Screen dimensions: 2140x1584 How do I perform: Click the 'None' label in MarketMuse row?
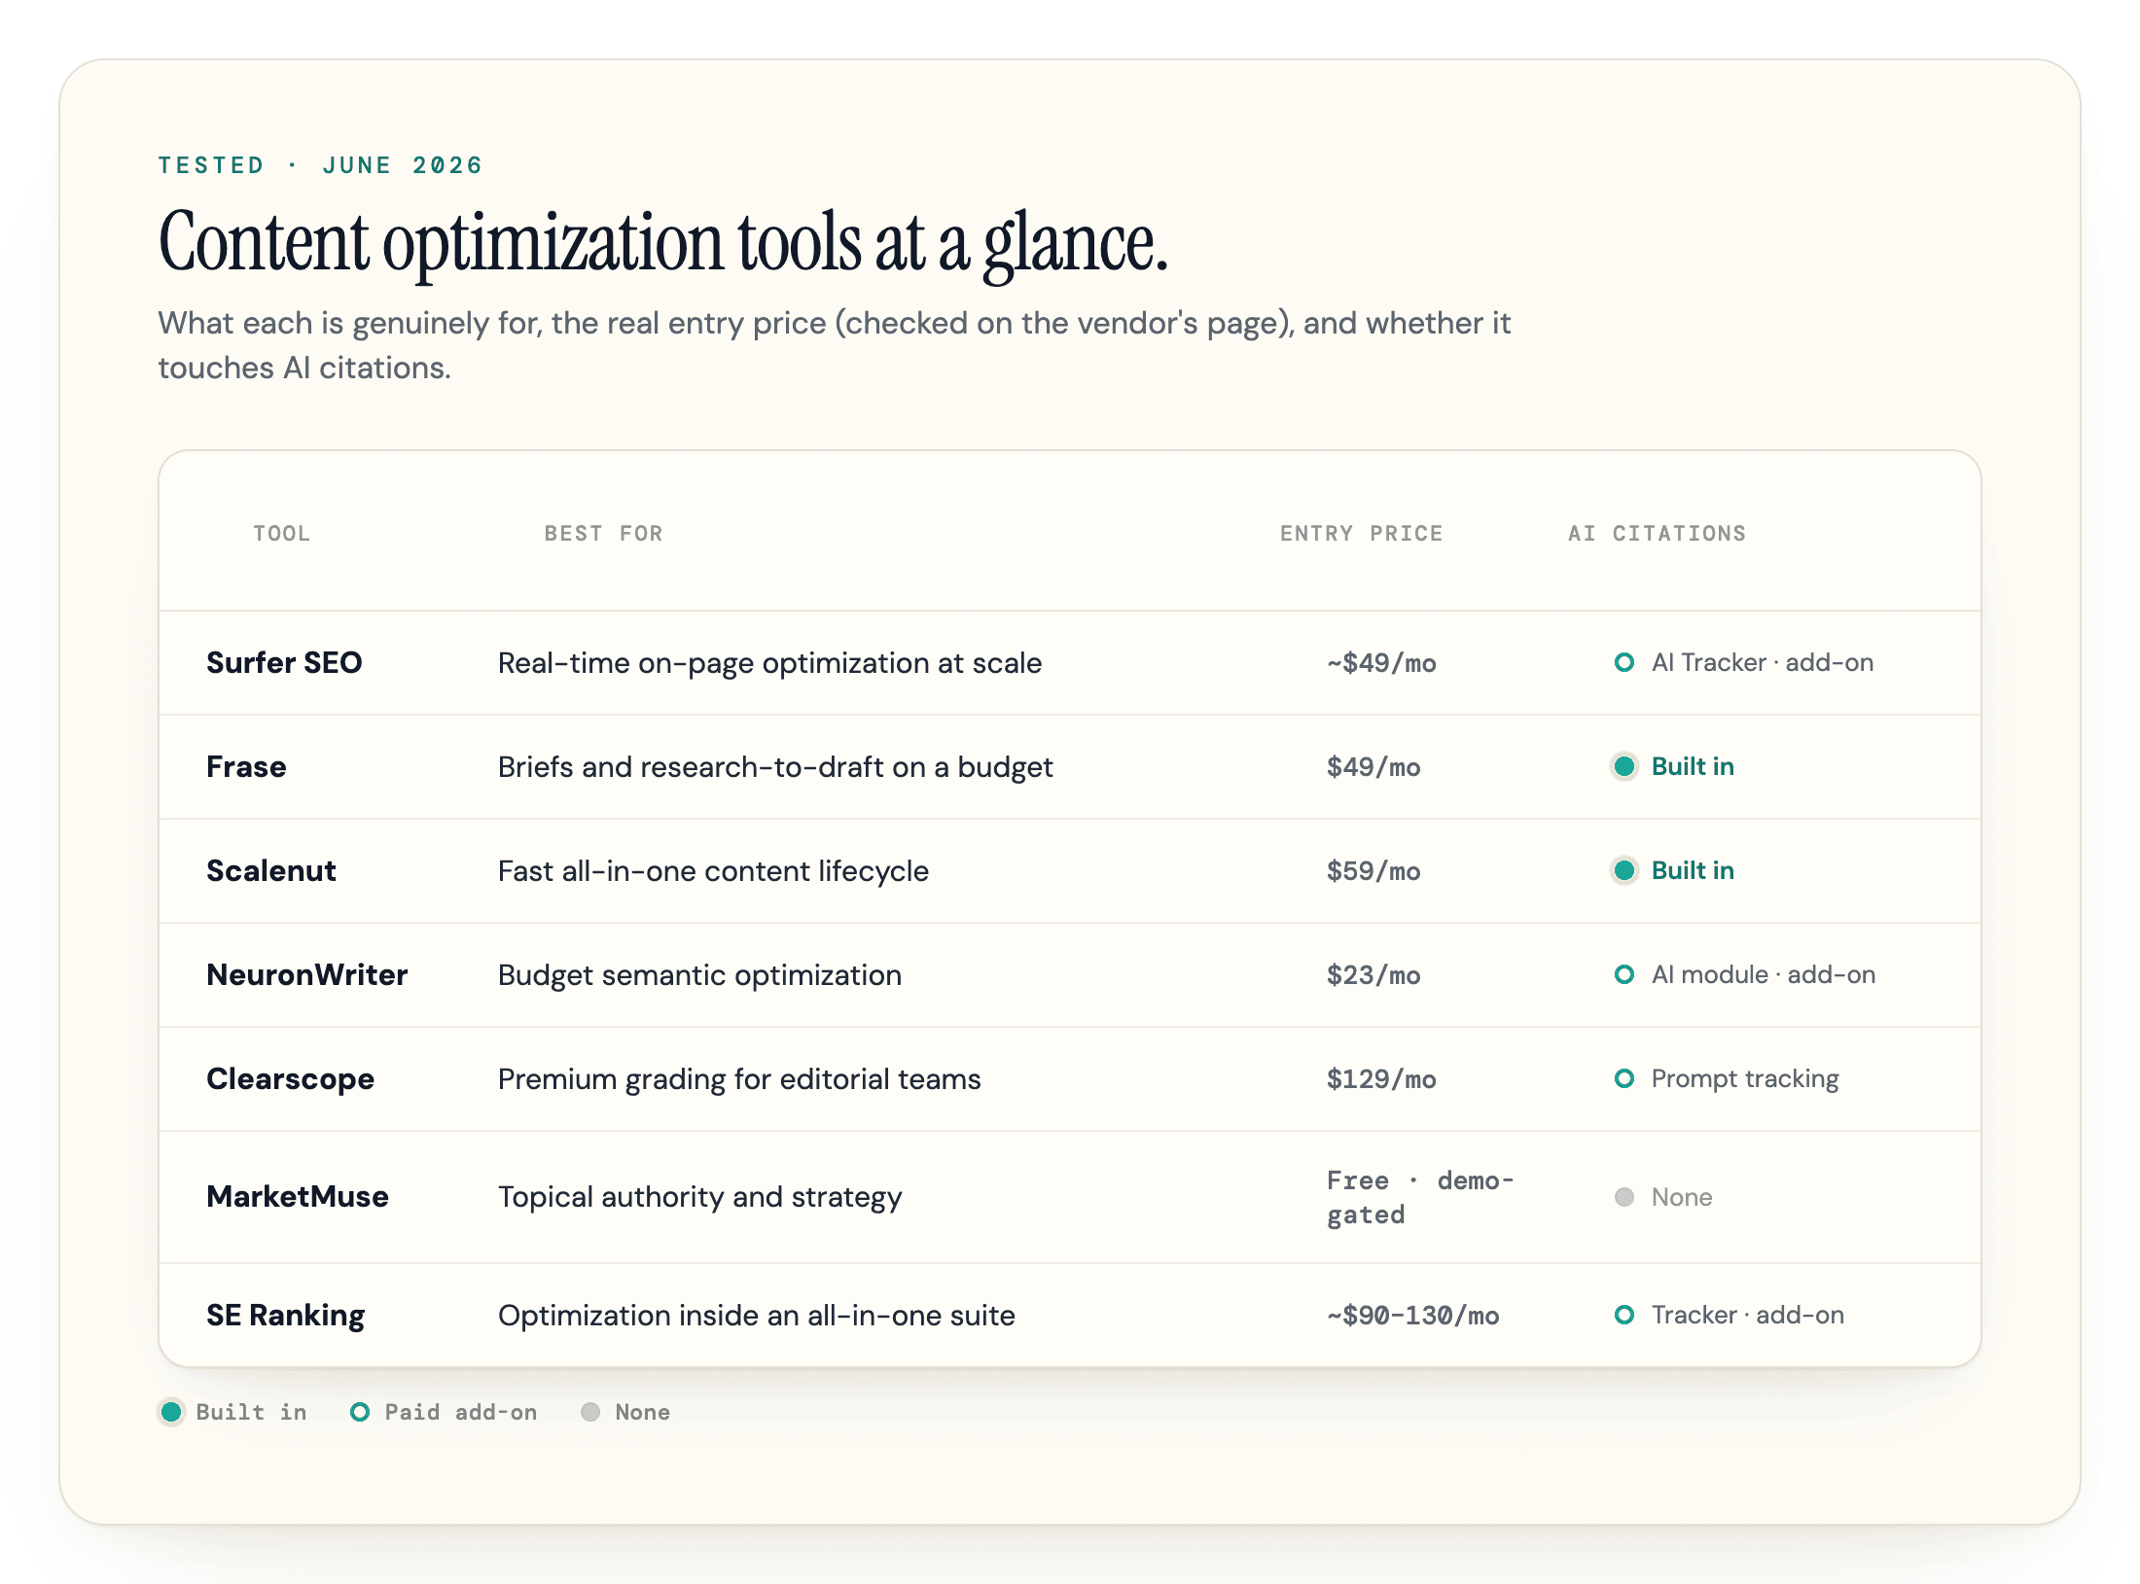pyautogui.click(x=1682, y=1197)
